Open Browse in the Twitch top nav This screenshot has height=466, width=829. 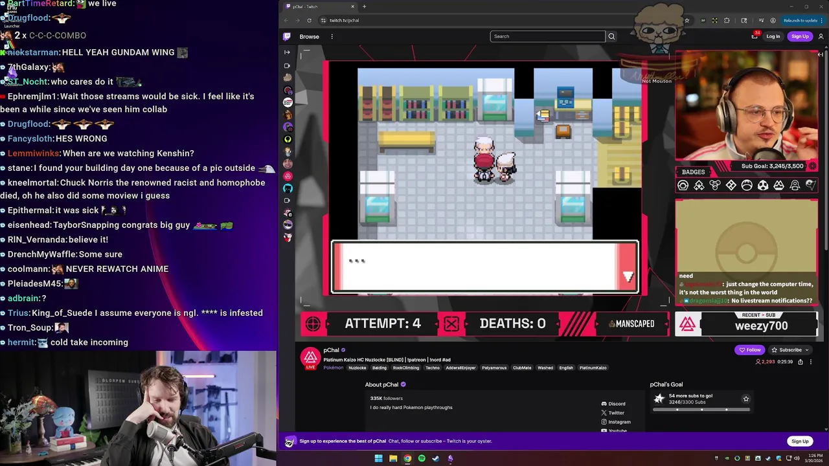pos(309,36)
